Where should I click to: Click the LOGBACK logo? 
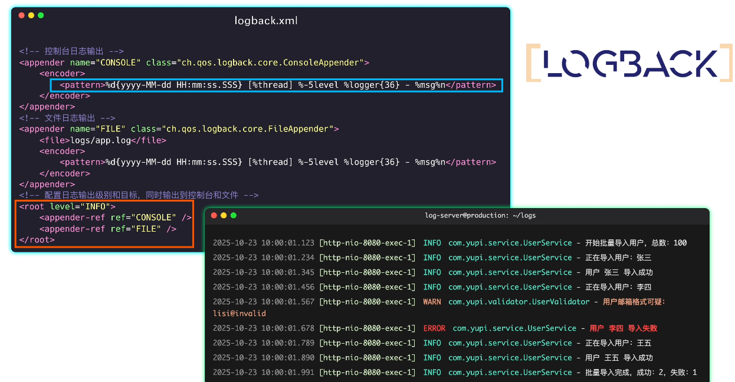click(629, 62)
